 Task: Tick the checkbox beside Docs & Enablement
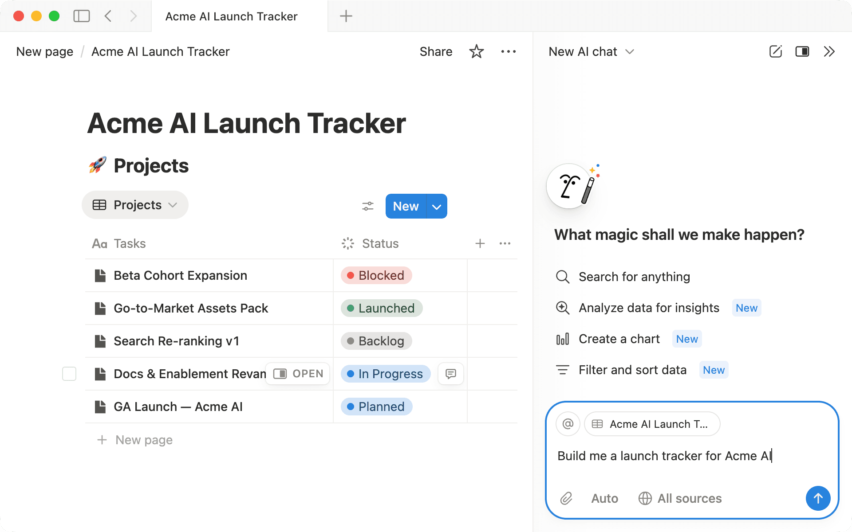[69, 374]
